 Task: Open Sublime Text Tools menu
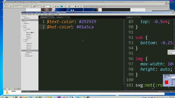[x=44, y=14]
